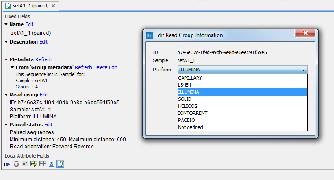Open the history clock view icon
Screen dimensions: 334x180
coord(52,164)
